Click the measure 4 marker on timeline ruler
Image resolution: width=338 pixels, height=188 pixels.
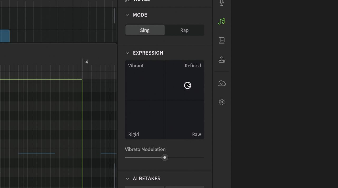[87, 62]
